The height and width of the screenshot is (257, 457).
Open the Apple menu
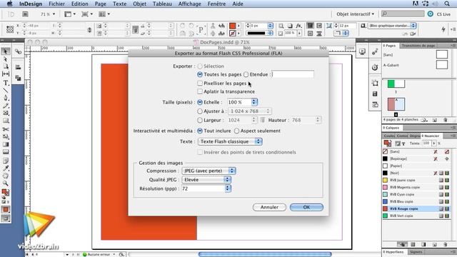(9, 4)
